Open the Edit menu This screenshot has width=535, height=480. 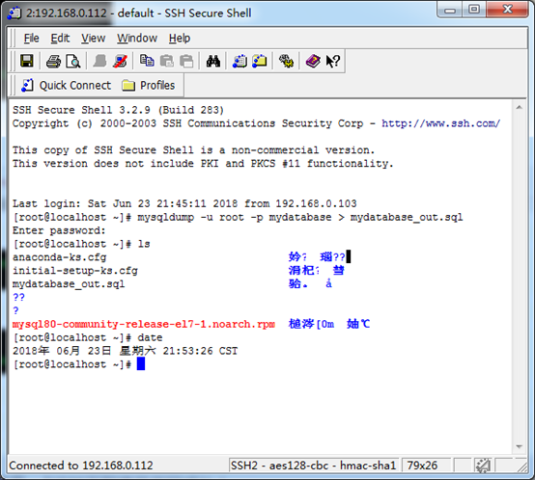(60, 39)
